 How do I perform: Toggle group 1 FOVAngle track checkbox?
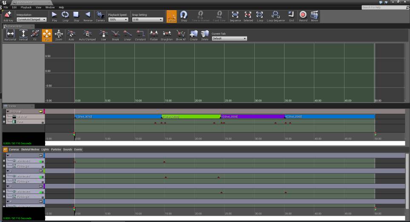click(x=4, y=166)
